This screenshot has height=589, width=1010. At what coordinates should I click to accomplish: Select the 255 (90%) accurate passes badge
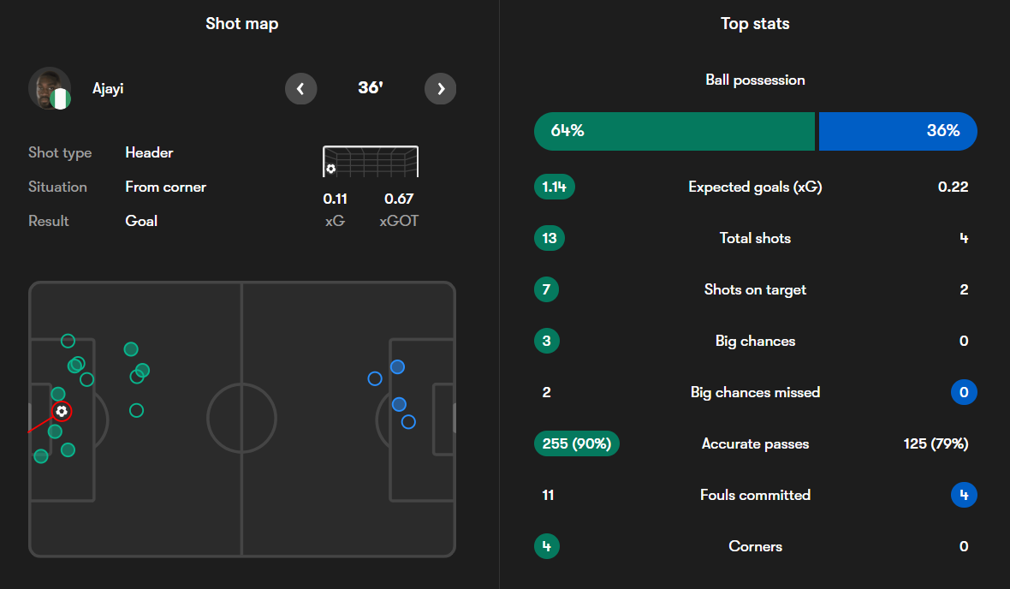(x=576, y=443)
